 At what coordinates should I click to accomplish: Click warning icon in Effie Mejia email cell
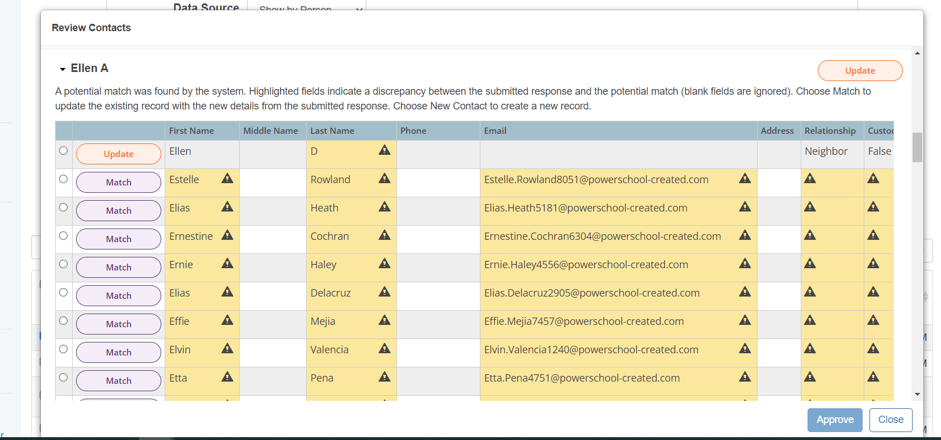pyautogui.click(x=745, y=320)
